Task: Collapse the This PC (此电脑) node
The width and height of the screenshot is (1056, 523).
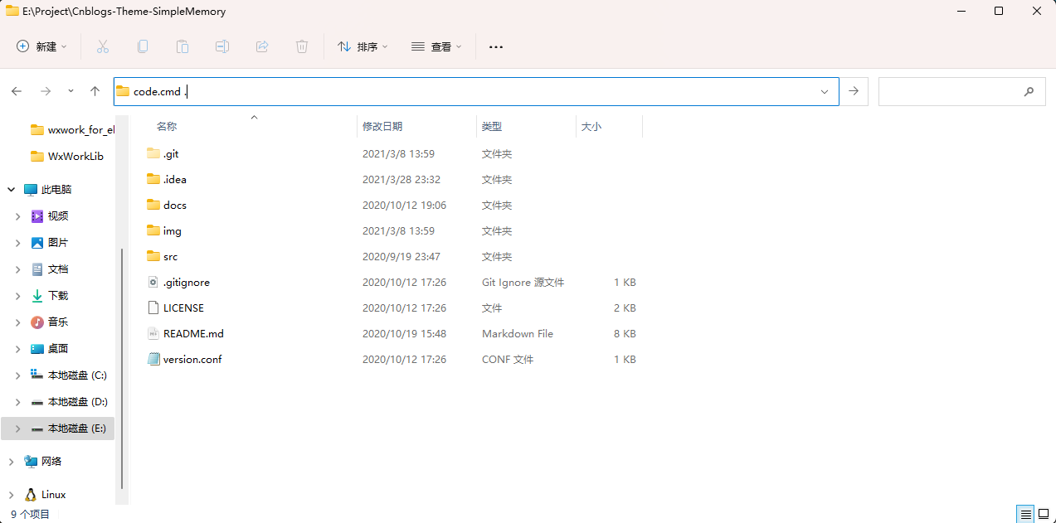Action: click(x=12, y=190)
